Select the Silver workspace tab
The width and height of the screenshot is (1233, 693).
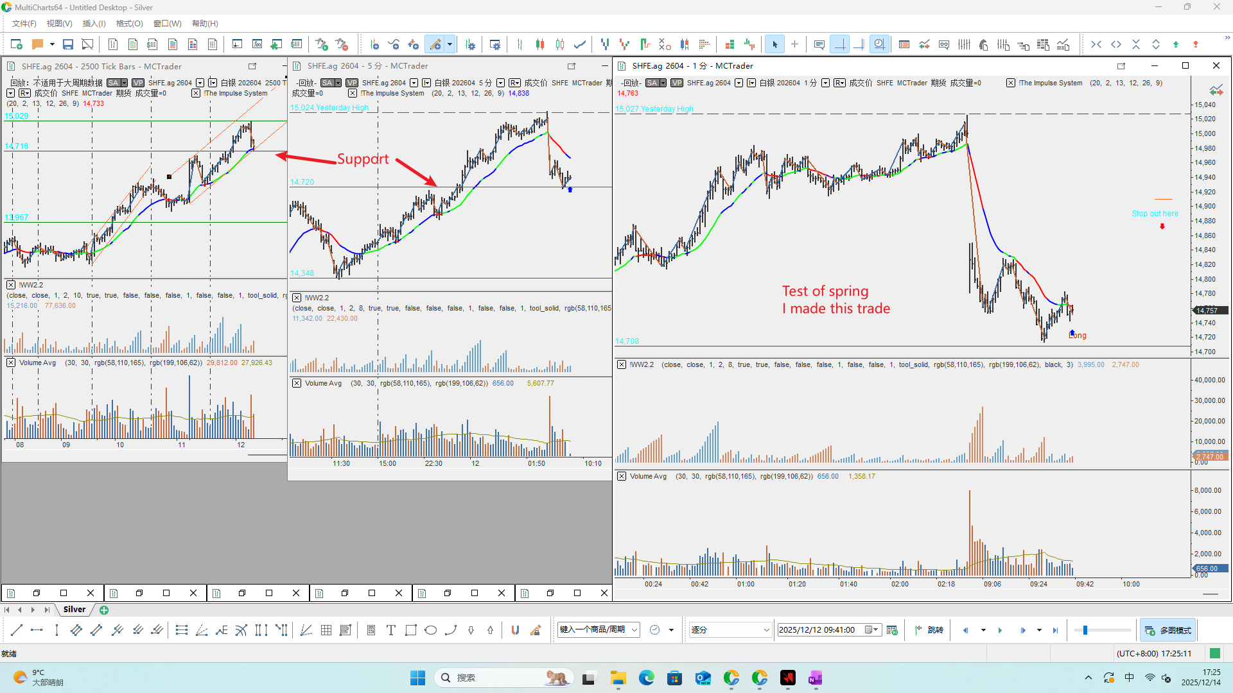[x=74, y=610]
